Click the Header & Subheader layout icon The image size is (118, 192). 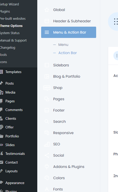click(47, 21)
